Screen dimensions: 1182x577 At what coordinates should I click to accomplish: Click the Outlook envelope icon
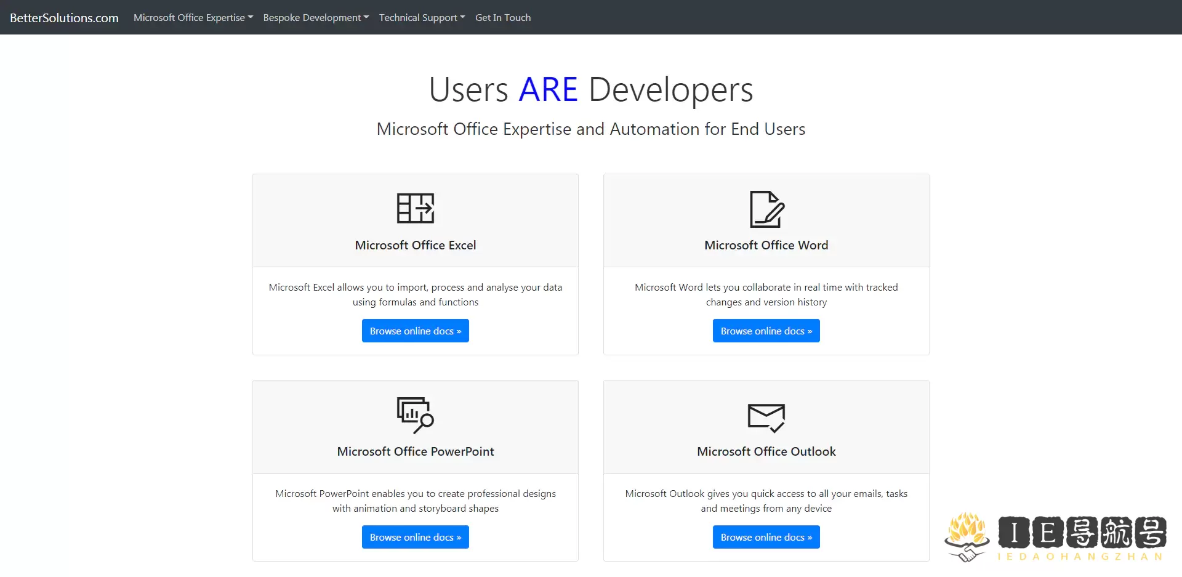pyautogui.click(x=766, y=418)
